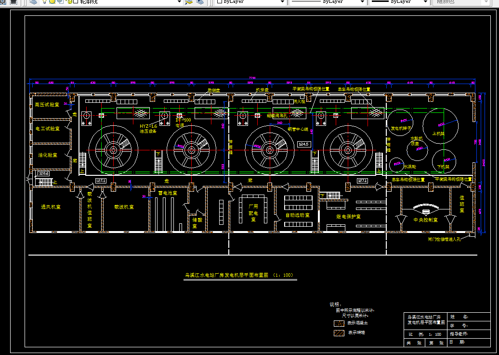Screen dimensions: 499x355
Task: Click the 说明: notes heading
Action: pos(336,304)
